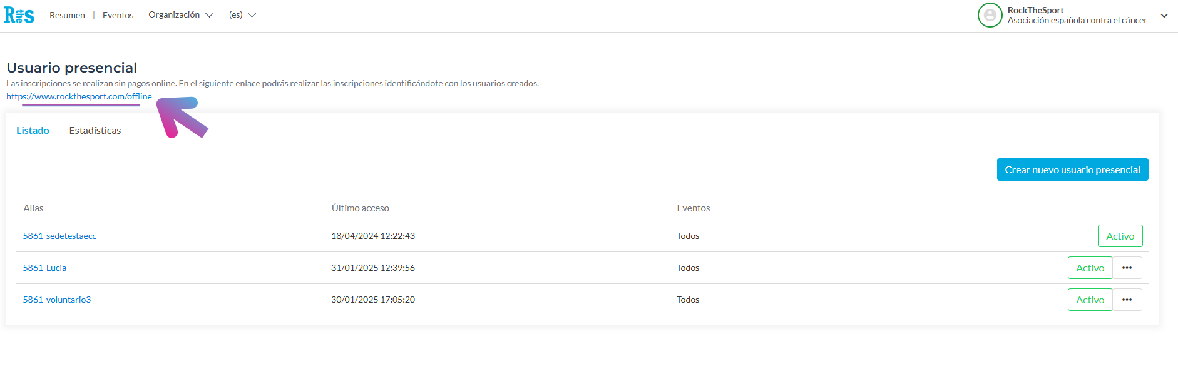
Task: Go to Resumen in the top menu
Action: click(67, 15)
